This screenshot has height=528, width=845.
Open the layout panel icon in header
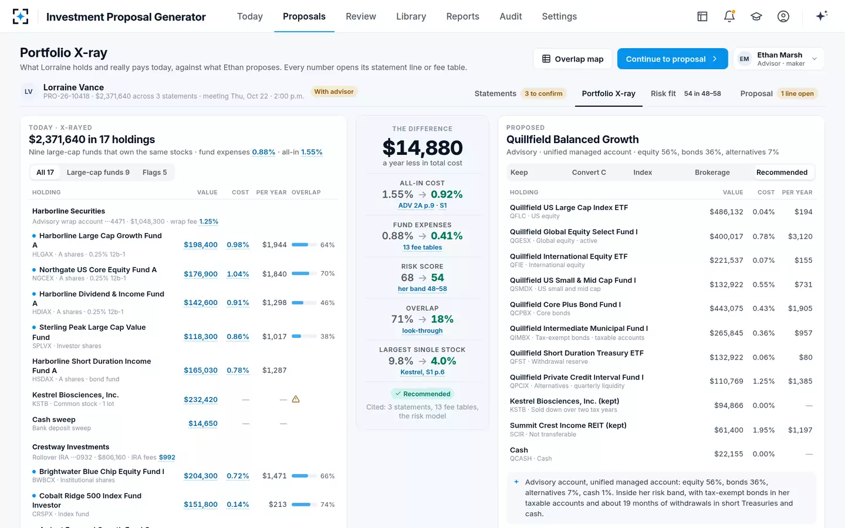coord(702,16)
